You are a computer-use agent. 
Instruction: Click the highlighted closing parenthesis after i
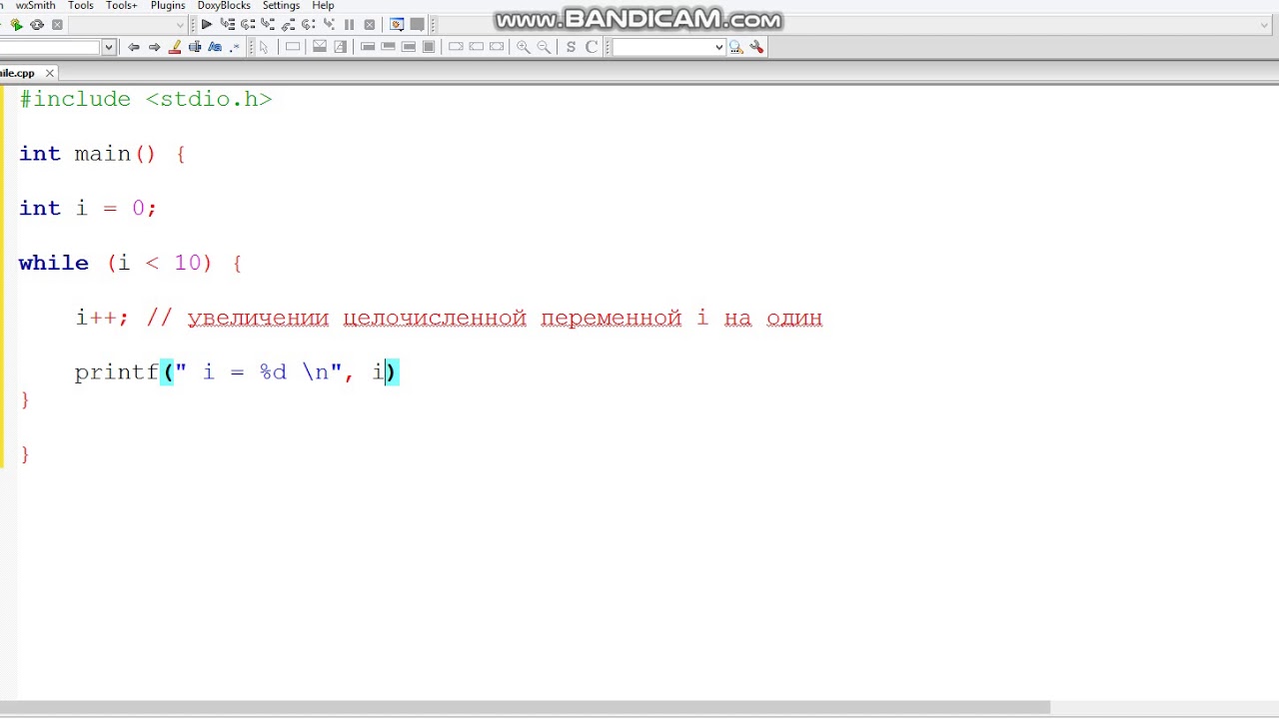coord(392,371)
